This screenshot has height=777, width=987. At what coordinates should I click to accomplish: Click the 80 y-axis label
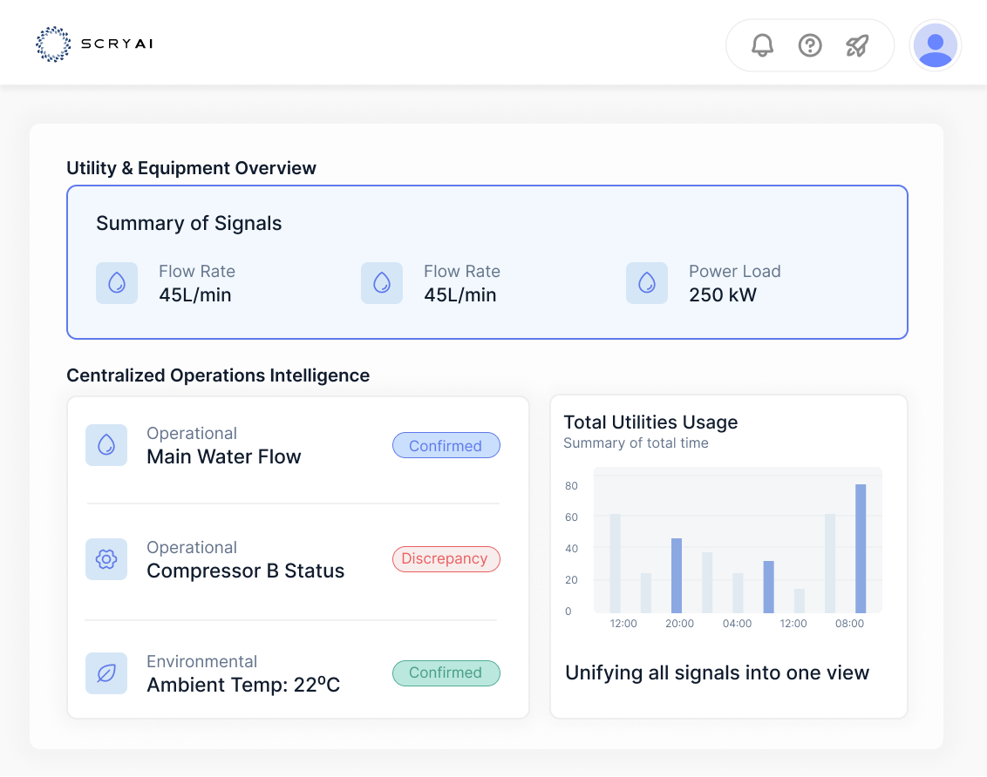(571, 485)
